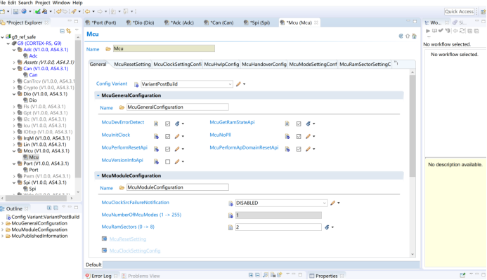Toggle the McuPerformApDomainResetApi checkbox
The image size is (487, 280).
(x=299, y=149)
